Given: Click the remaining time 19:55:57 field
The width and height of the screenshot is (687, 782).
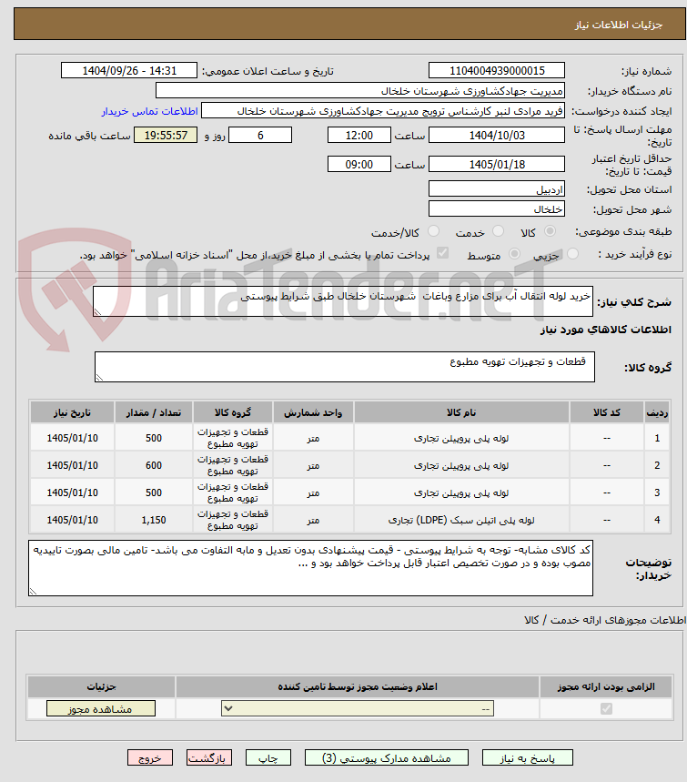Looking at the screenshot, I should click(x=166, y=135).
